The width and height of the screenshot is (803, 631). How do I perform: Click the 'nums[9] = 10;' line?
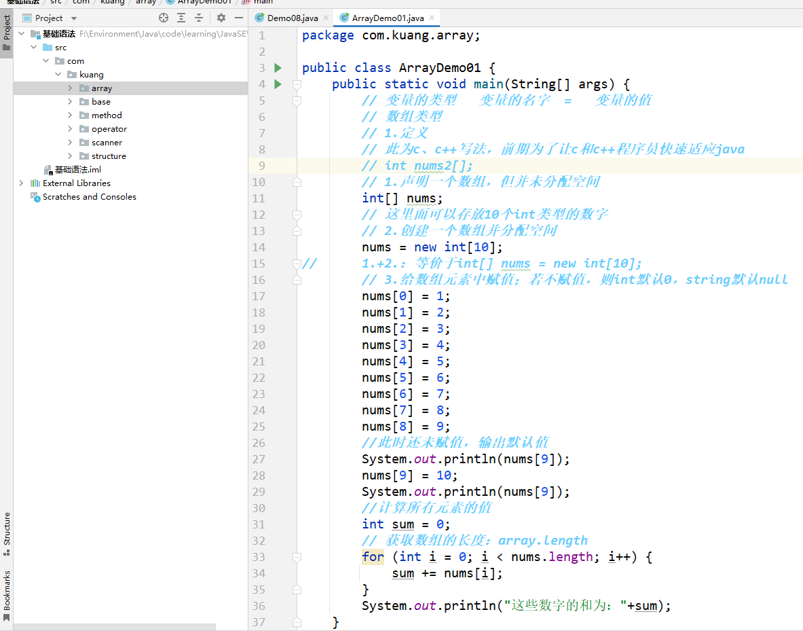point(410,475)
